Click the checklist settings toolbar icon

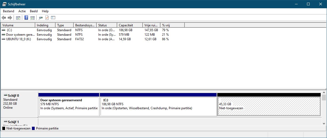tap(53, 18)
